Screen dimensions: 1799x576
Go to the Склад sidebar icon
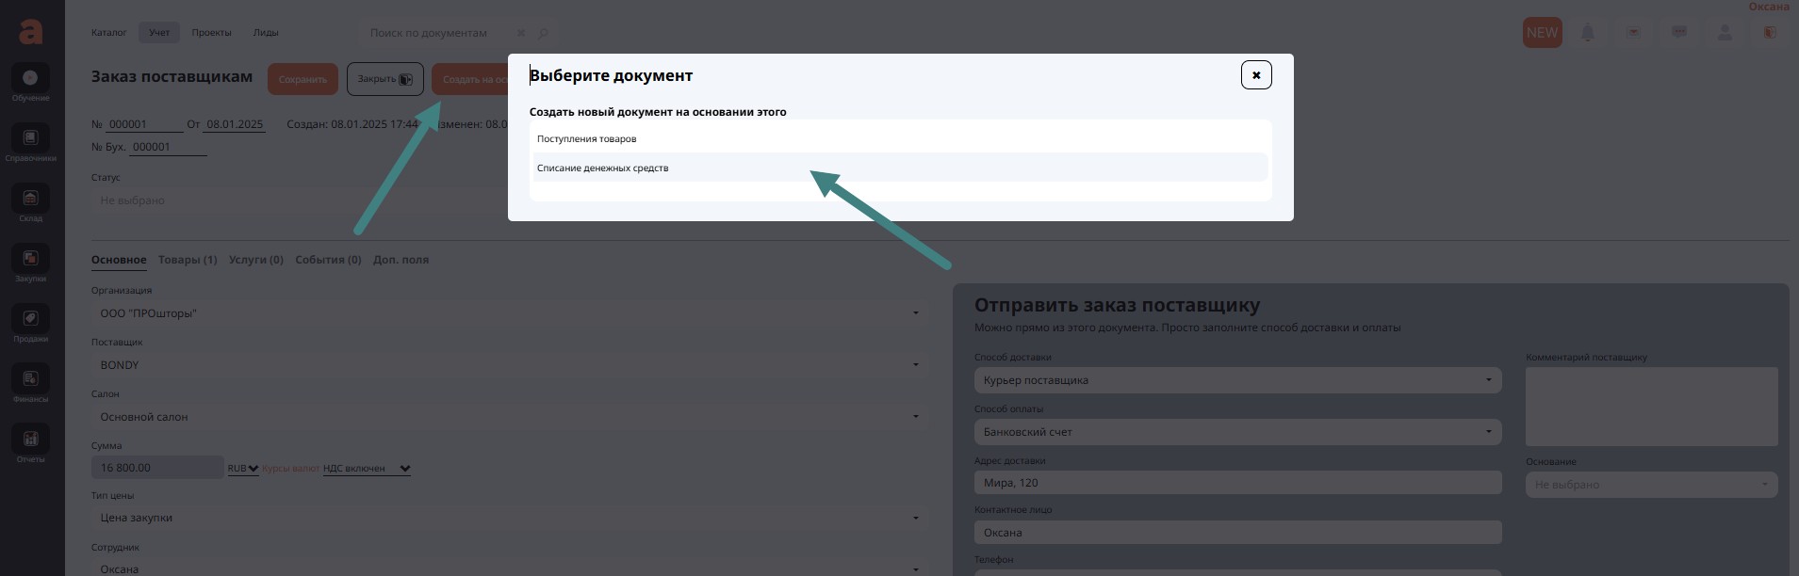30,203
